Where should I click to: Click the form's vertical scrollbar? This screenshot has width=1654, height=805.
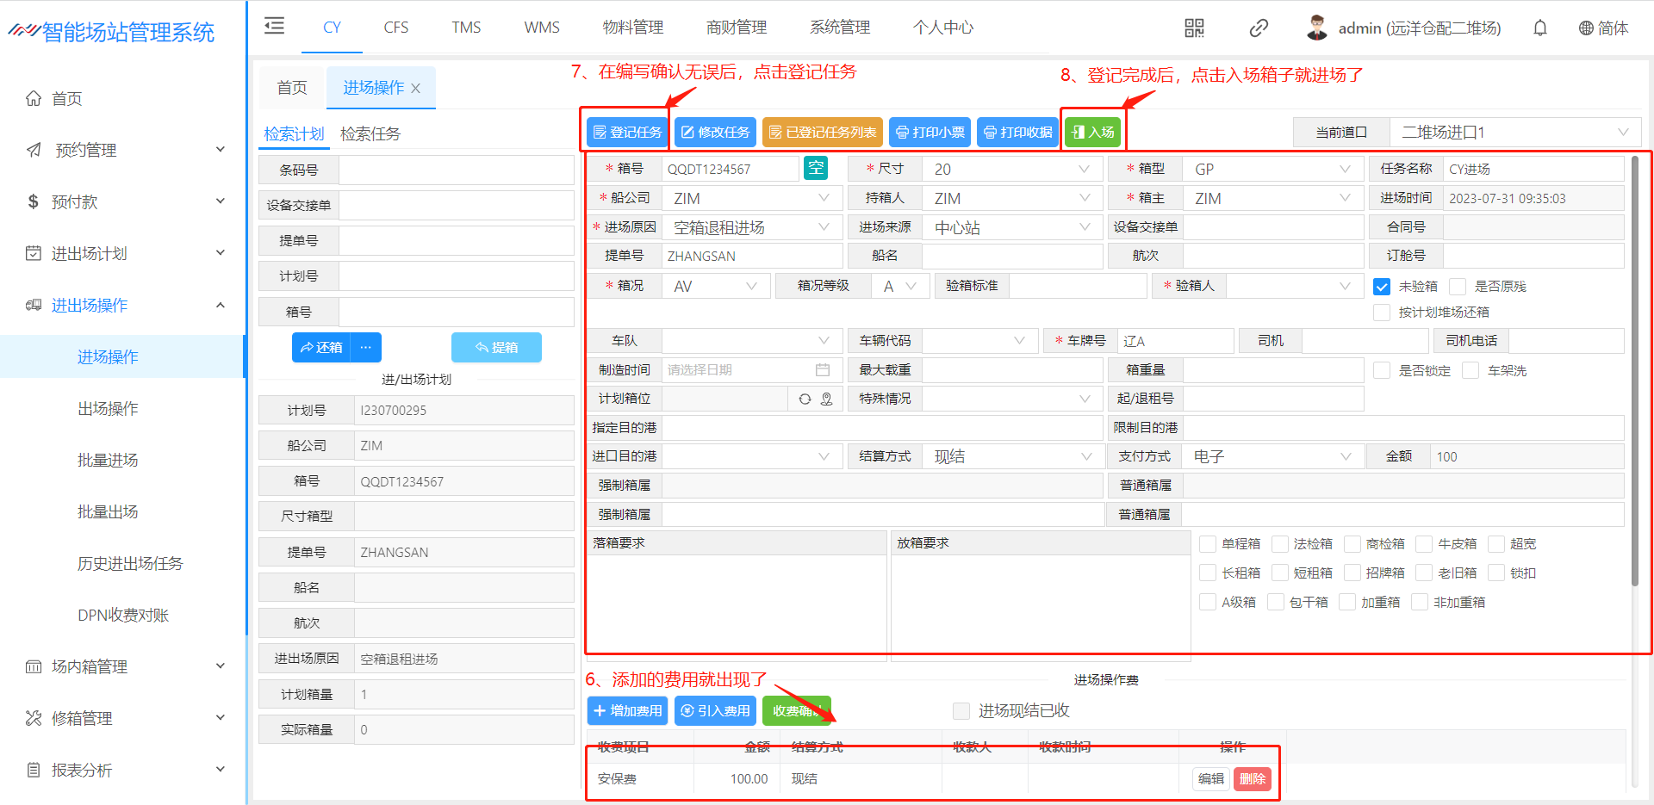click(x=1634, y=370)
